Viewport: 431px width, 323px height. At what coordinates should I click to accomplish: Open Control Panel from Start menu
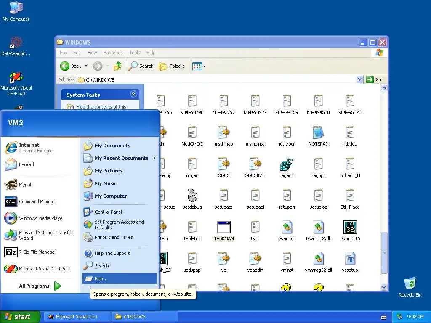(103, 212)
